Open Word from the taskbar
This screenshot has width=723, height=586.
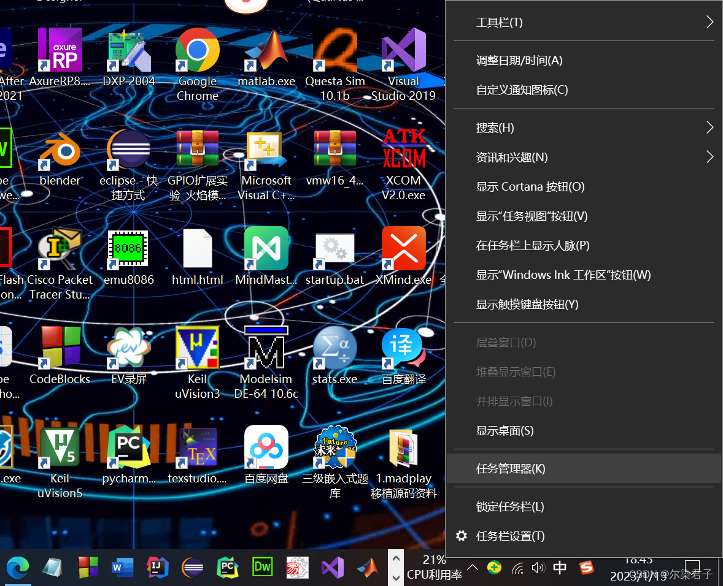click(123, 568)
